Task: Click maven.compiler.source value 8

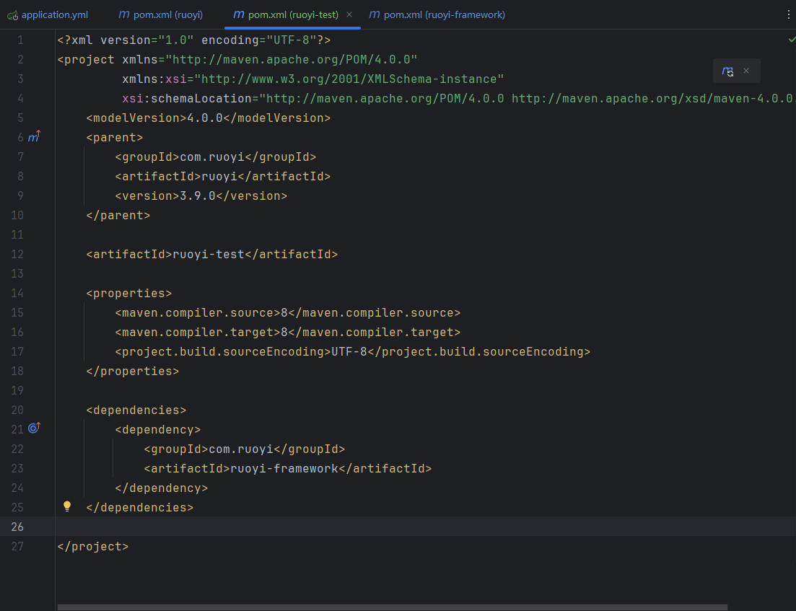Action: (284, 312)
